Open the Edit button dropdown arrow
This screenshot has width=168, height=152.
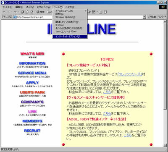click(x=97, y=12)
